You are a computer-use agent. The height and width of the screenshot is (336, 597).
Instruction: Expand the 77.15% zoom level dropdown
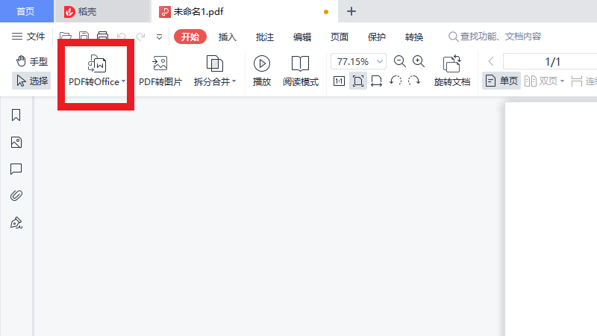(381, 61)
